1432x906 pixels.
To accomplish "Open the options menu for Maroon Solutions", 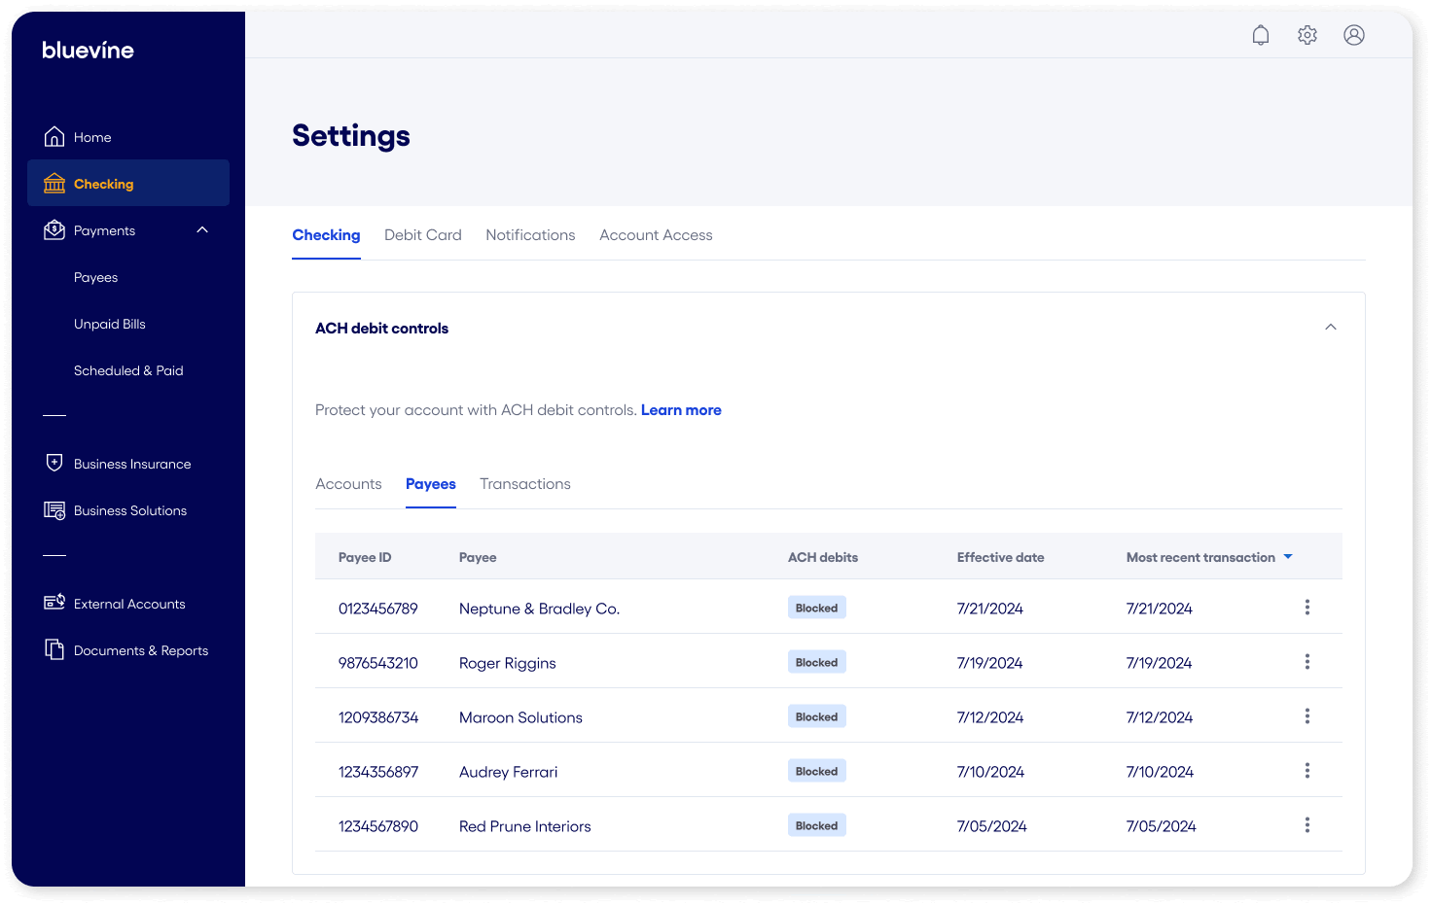I will (1307, 716).
